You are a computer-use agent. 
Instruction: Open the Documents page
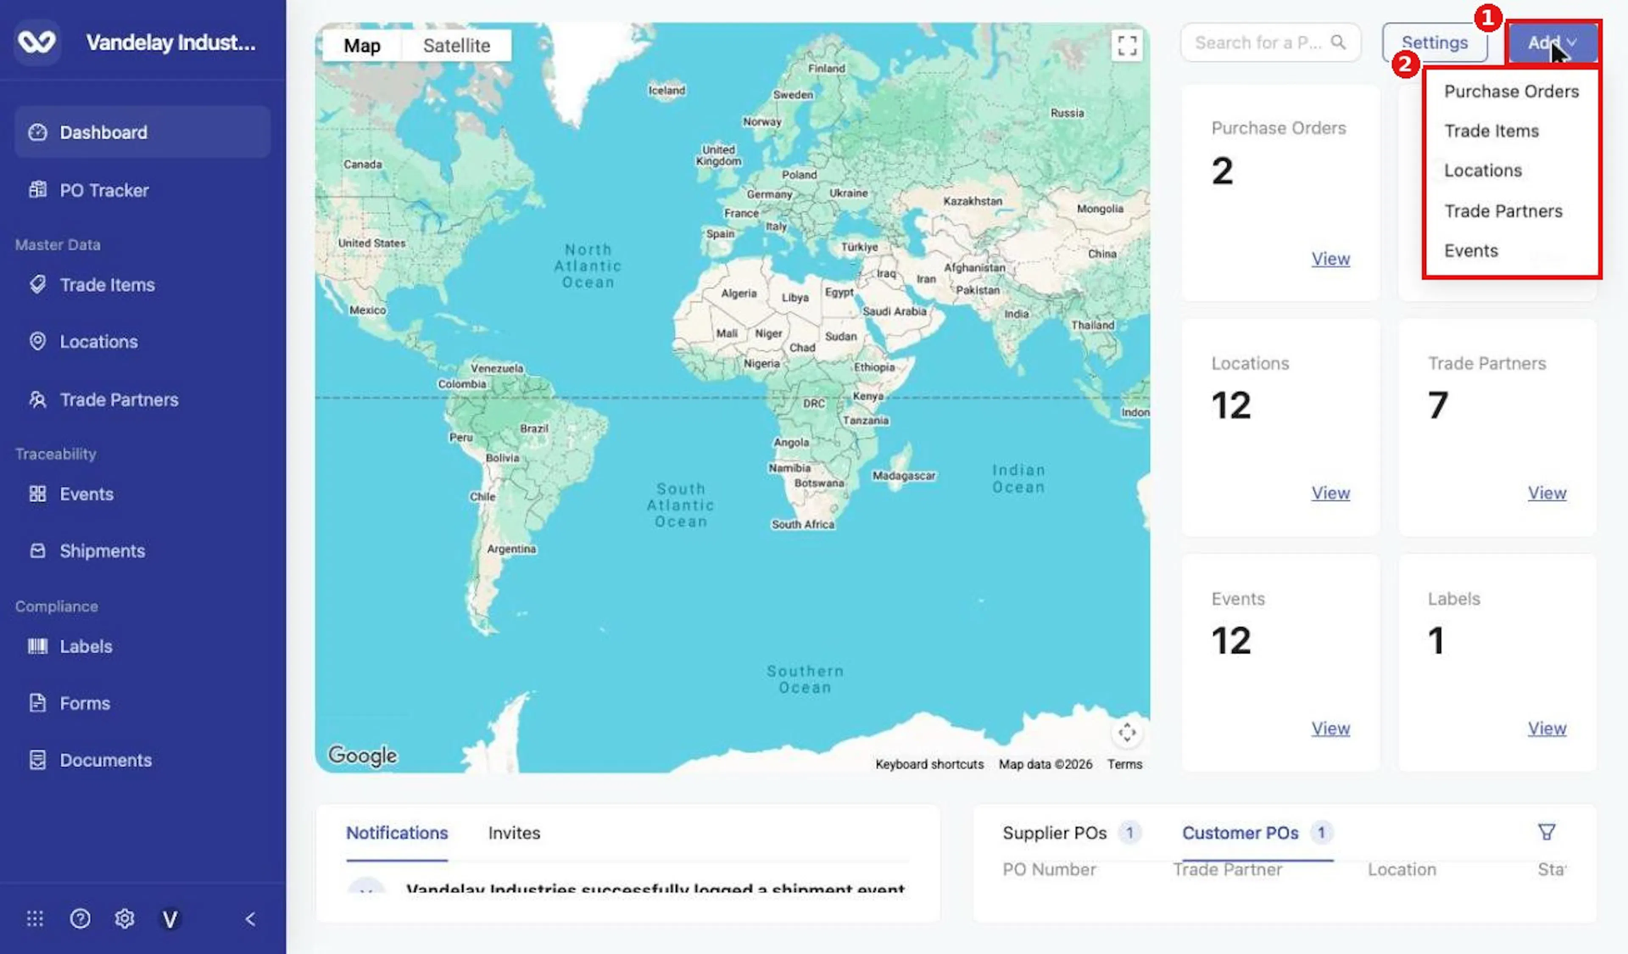142,760
